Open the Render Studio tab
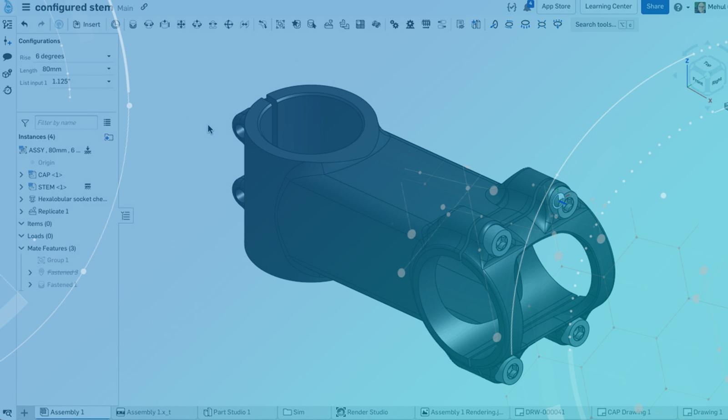The height and width of the screenshot is (420, 728). pyautogui.click(x=368, y=412)
